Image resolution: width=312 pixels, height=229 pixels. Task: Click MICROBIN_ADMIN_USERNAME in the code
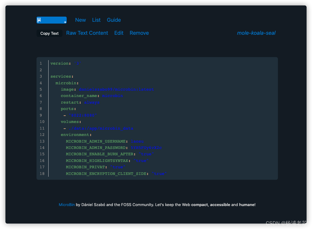96,141
